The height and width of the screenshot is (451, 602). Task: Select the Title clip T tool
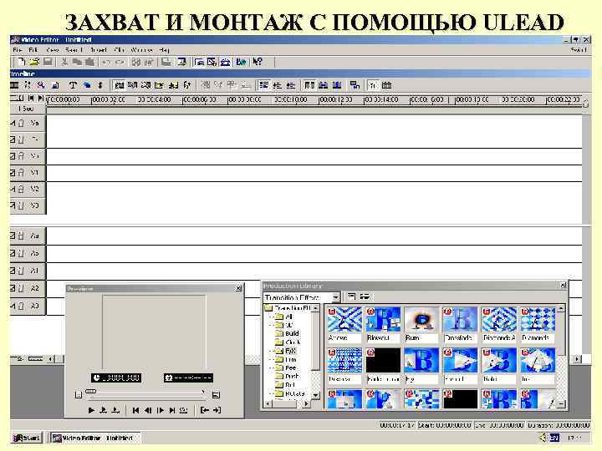(x=73, y=85)
